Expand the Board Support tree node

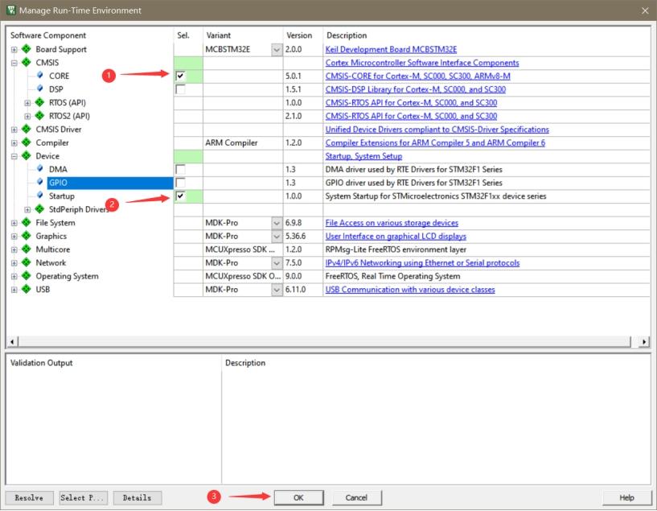pyautogui.click(x=14, y=49)
